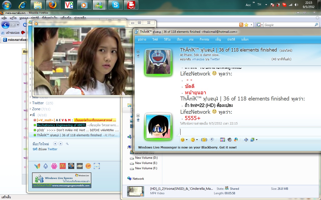The image size is (321, 200).
Task: Click the pink lotus emblem icon
Action: coord(54,166)
